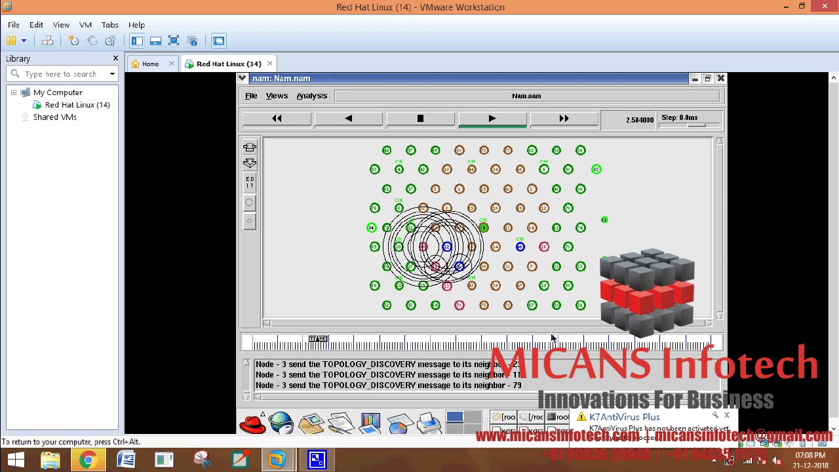Open the VMware VM menu
The height and width of the screenshot is (472, 839).
coord(85,24)
